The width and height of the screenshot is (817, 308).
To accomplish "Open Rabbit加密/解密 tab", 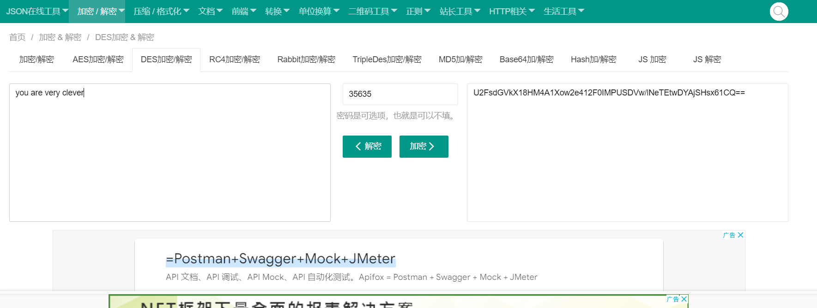I will [306, 59].
